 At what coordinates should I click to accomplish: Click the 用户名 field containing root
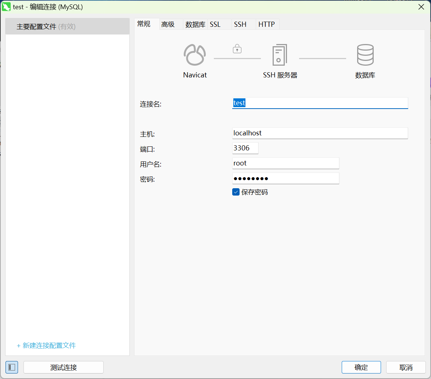point(285,163)
